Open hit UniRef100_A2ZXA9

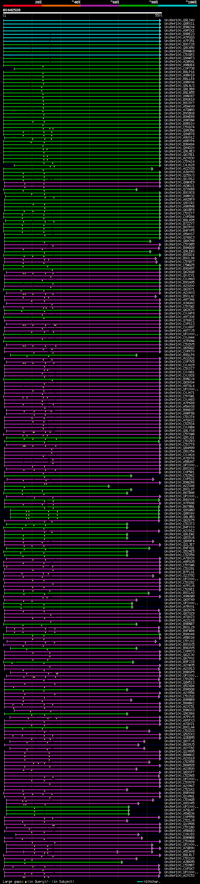coord(179,486)
